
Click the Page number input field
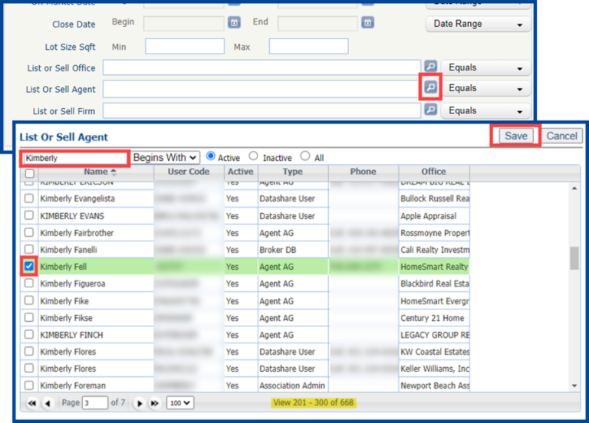pos(95,403)
